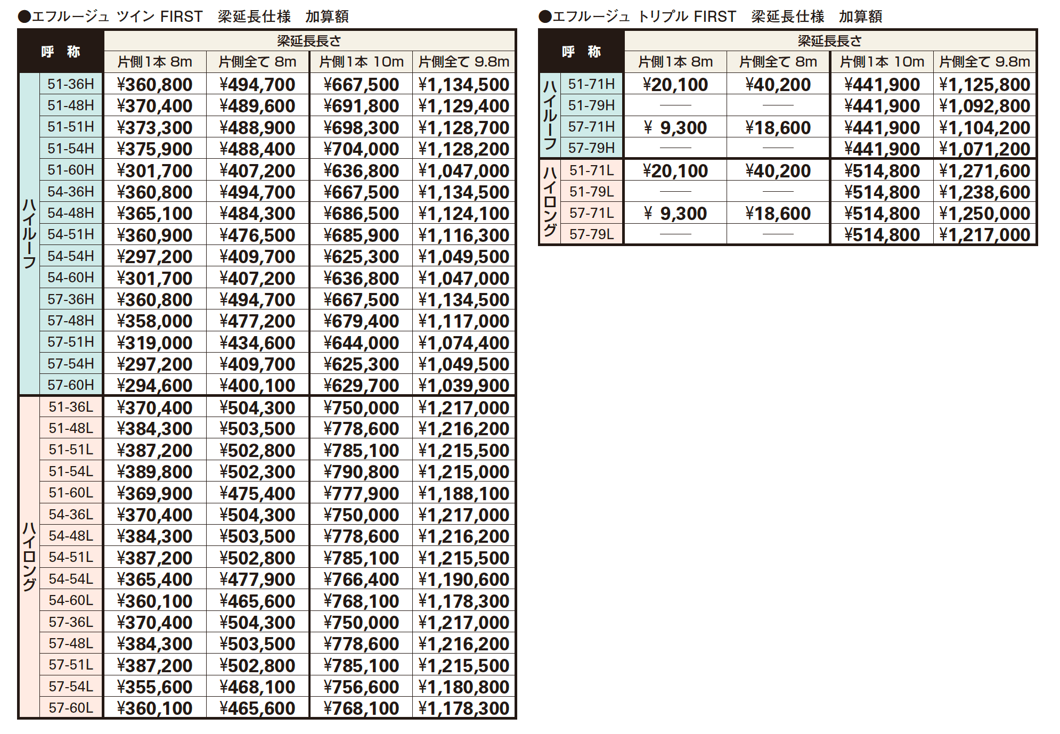Click the 51-71H row label in triple table

coord(591,84)
